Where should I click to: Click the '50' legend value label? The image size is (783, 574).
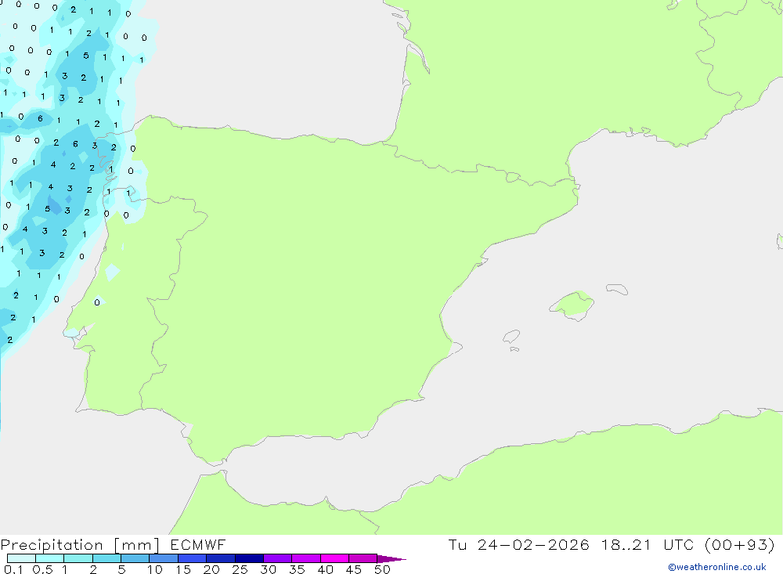[x=382, y=569]
